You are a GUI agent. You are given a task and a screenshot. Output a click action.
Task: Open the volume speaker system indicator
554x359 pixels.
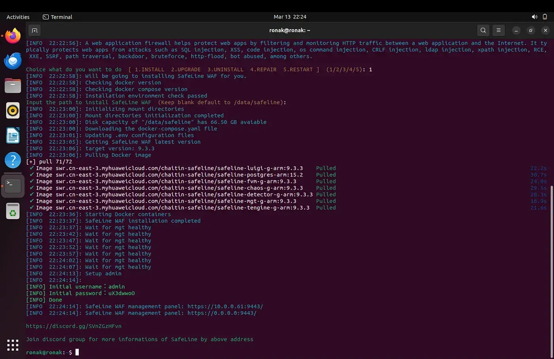(534, 17)
